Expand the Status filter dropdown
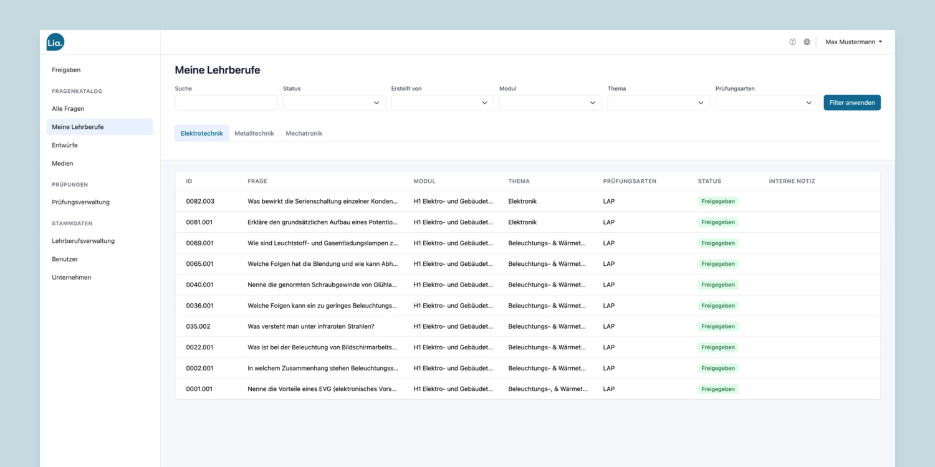Viewport: 935px width, 467px height. tap(334, 103)
